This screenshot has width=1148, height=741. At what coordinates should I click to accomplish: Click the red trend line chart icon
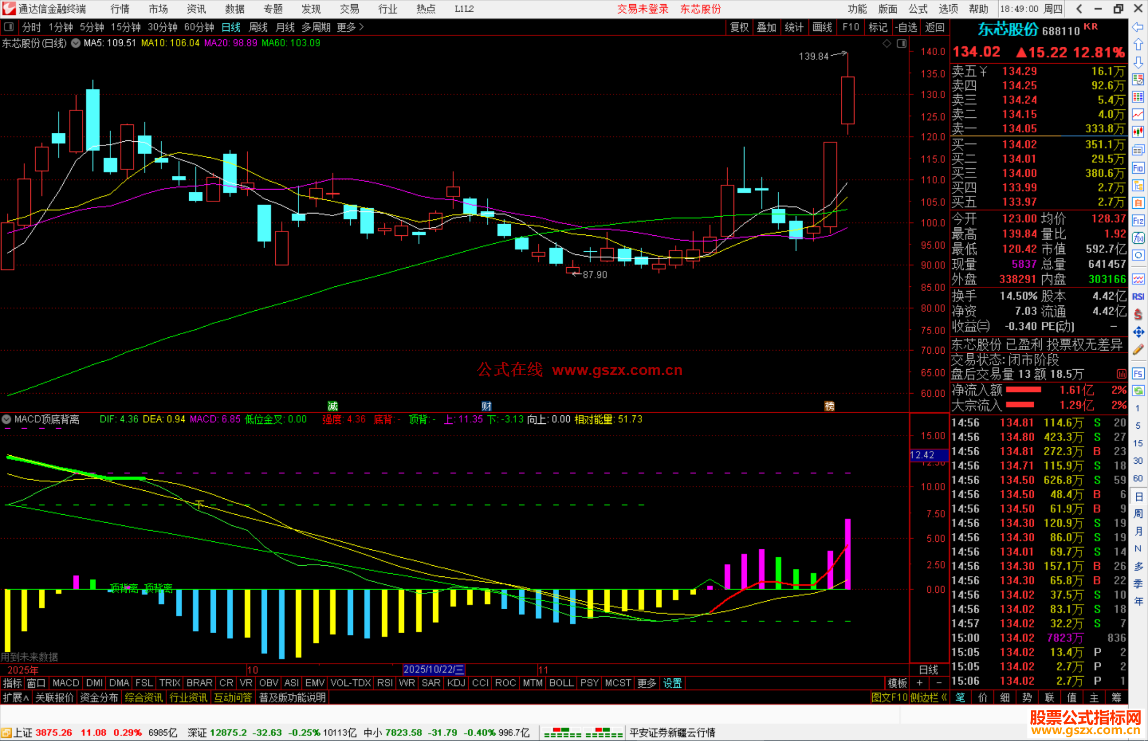coord(1138,114)
